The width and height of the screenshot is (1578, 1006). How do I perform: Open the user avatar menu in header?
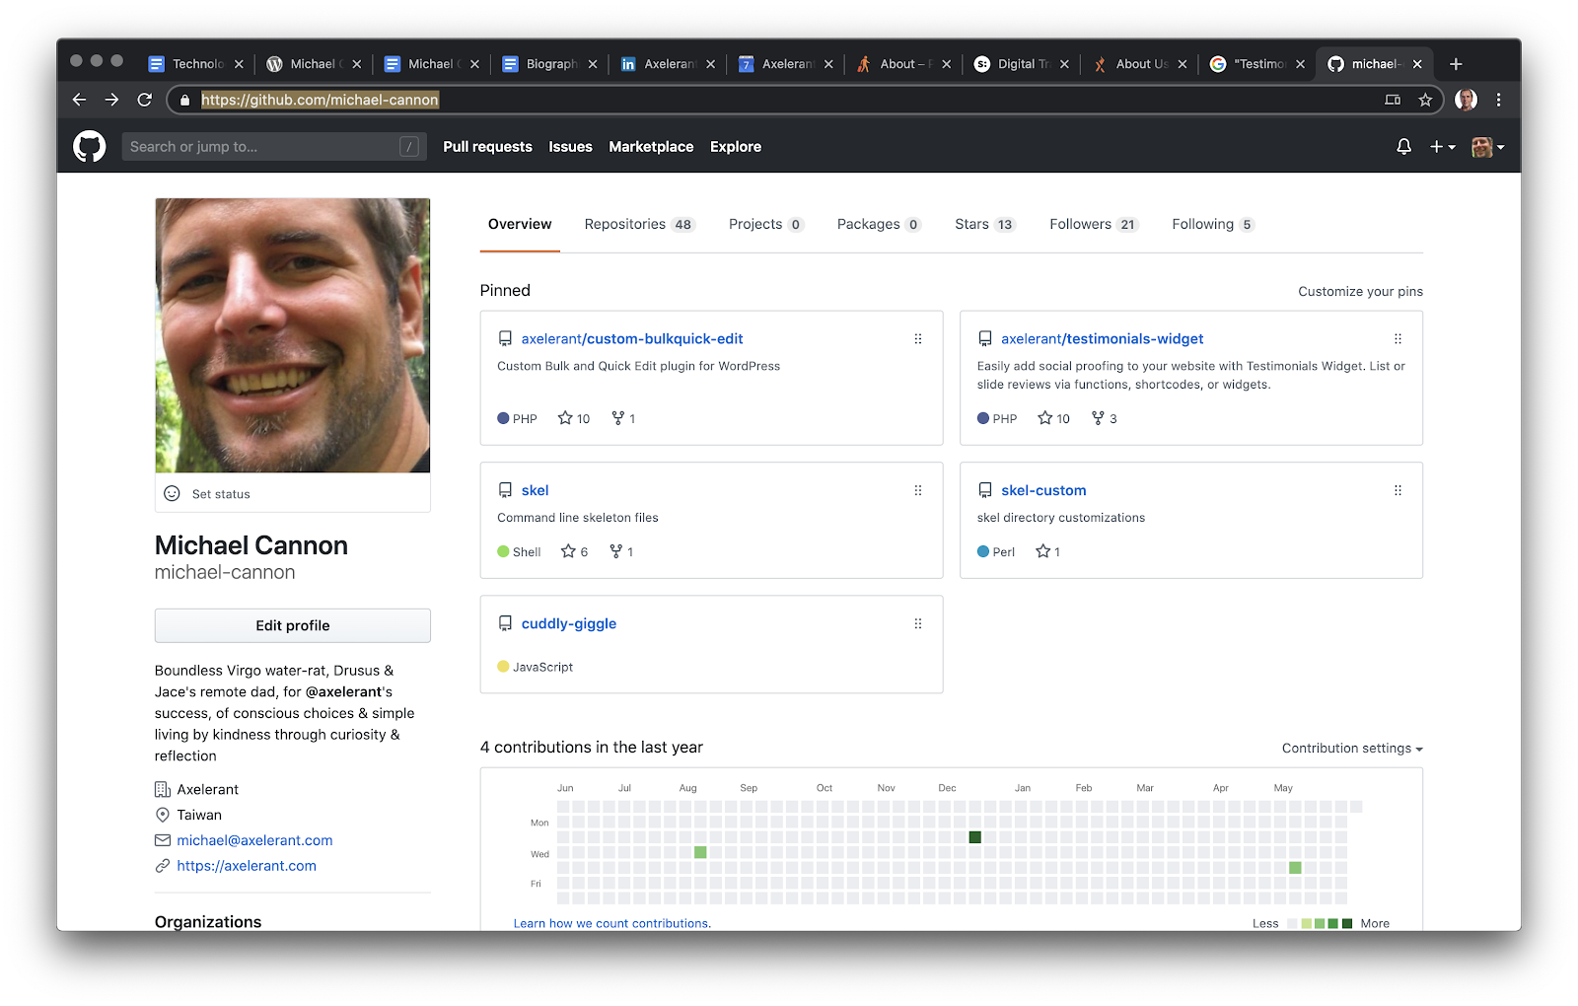pyautogui.click(x=1487, y=147)
